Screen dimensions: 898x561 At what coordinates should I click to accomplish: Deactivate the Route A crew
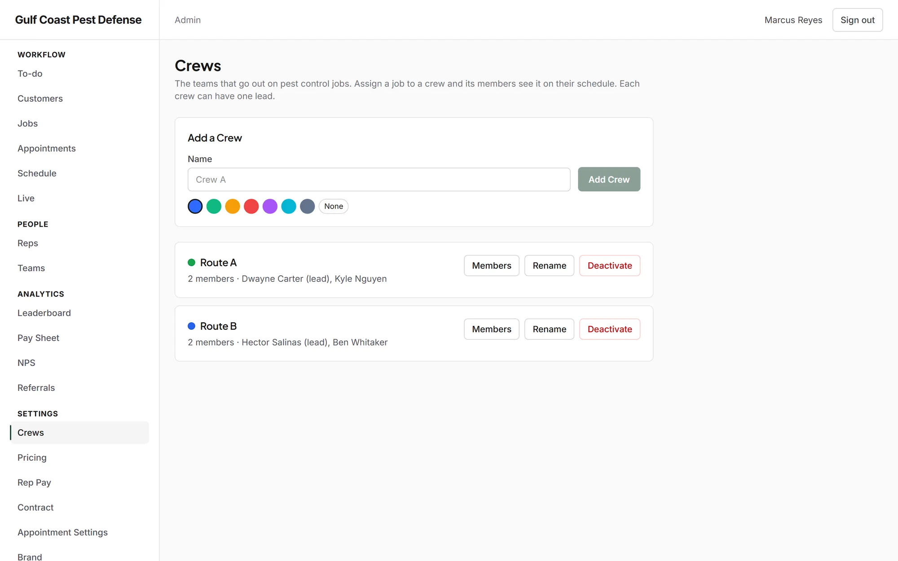click(610, 266)
